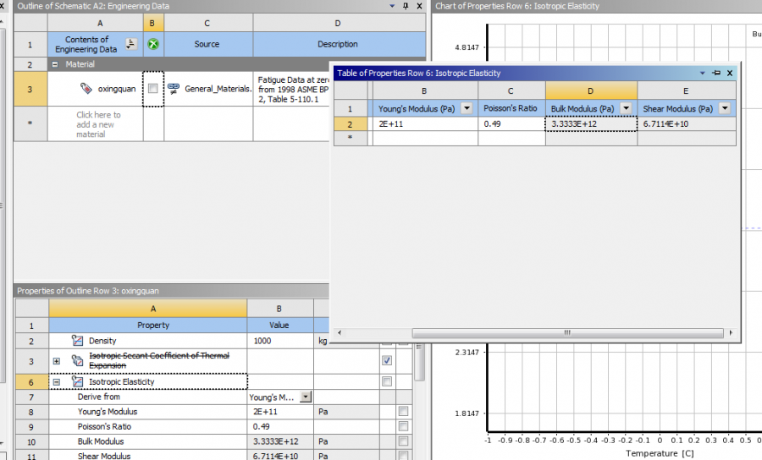Select Bulk Modulus cell 3.3333E+12 in table
This screenshot has height=460, width=762.
(x=591, y=123)
